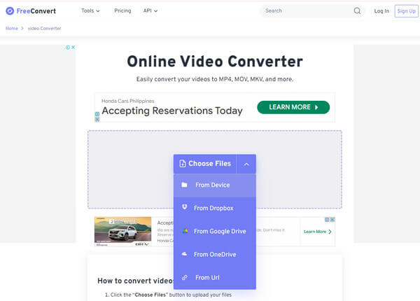Click the search magnifier icon
Image resolution: width=420 pixels, height=301 pixels.
click(x=357, y=10)
